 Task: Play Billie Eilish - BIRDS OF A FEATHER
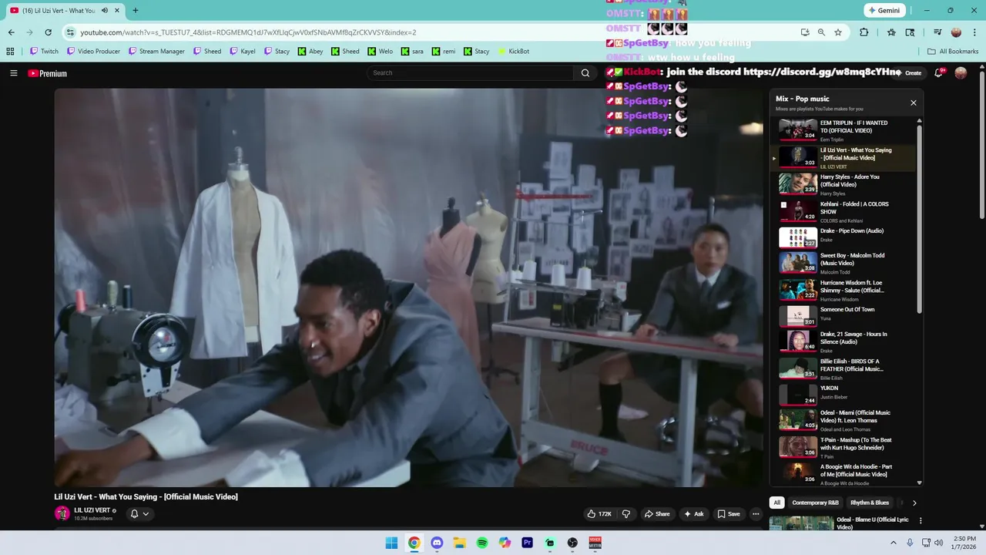pyautogui.click(x=843, y=368)
